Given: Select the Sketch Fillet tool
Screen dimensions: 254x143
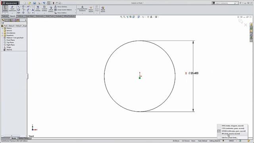Looking at the screenshot, I should 28,13.
